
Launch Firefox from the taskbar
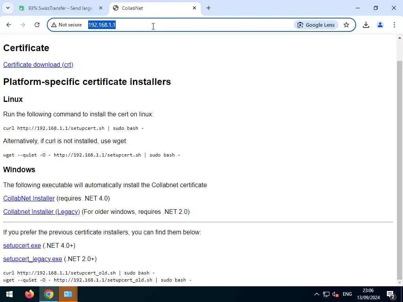pyautogui.click(x=30, y=294)
